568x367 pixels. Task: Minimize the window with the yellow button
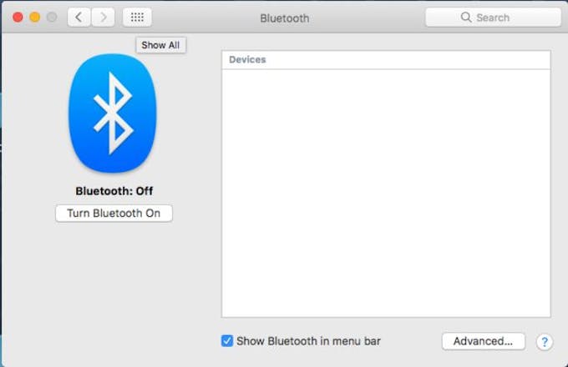pos(35,17)
